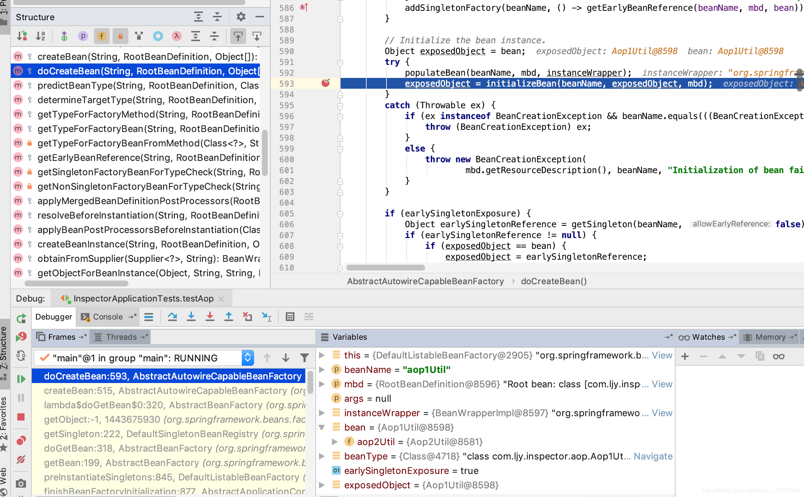Click Mute Breakpoints icon in debug sidebar
The height and width of the screenshot is (497, 804).
coord(21,459)
